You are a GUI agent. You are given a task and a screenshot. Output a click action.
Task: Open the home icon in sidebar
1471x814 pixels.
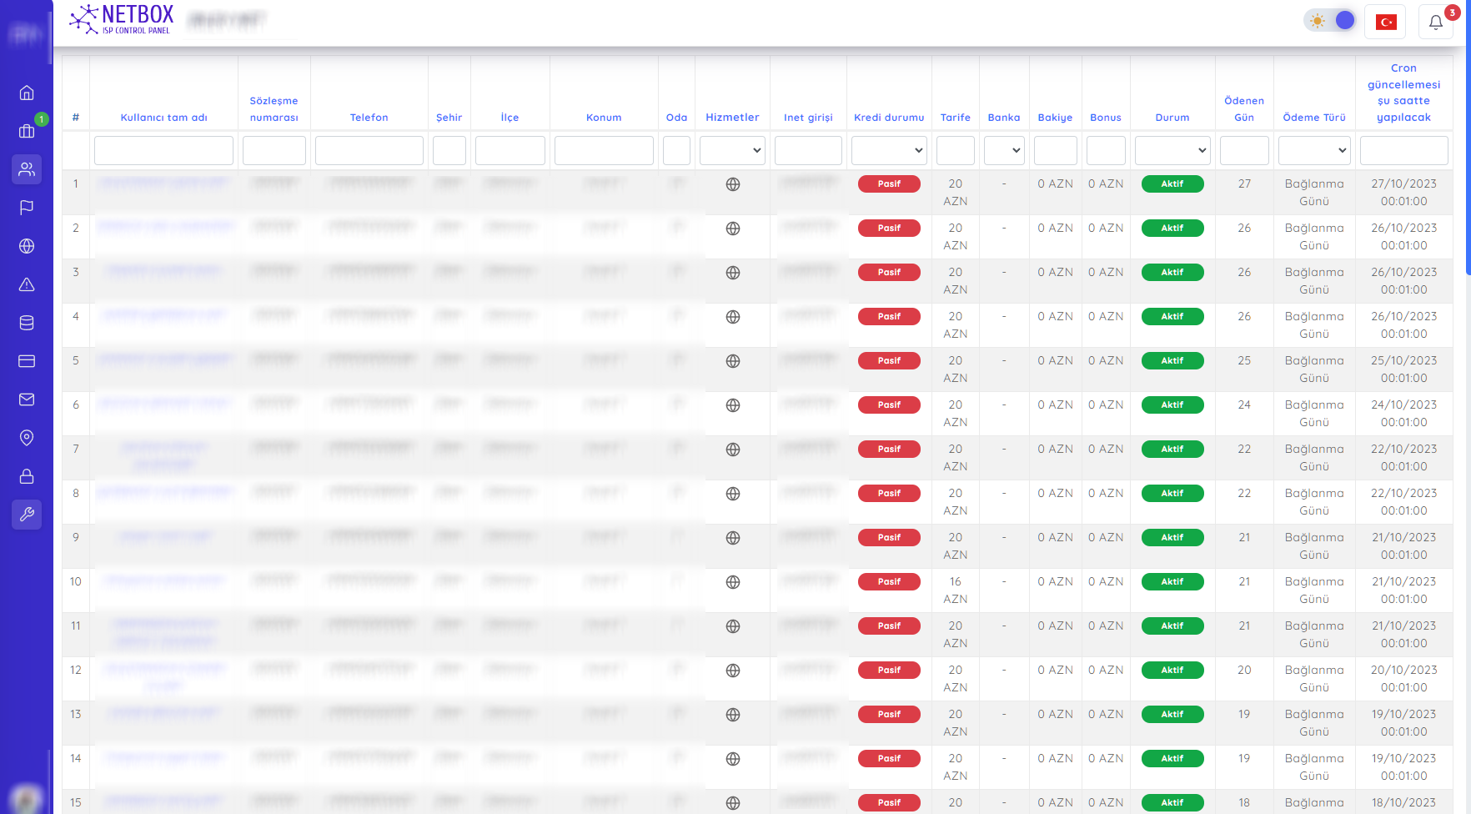pos(27,93)
